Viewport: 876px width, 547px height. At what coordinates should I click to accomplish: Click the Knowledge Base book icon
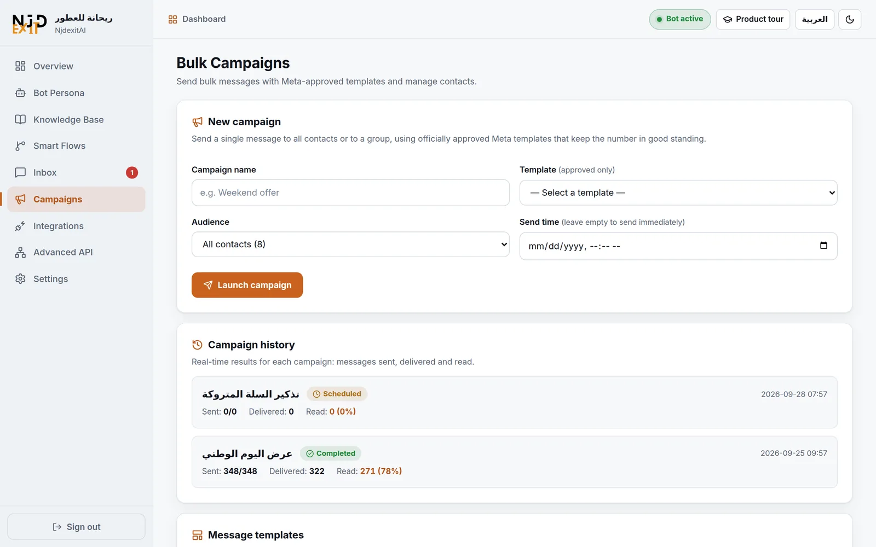click(x=20, y=119)
